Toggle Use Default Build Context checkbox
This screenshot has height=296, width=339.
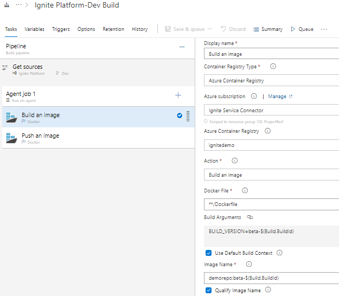(209, 253)
